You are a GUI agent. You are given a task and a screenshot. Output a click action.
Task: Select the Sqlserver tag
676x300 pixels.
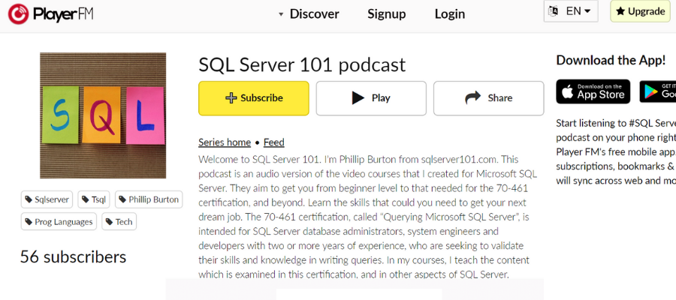47,199
